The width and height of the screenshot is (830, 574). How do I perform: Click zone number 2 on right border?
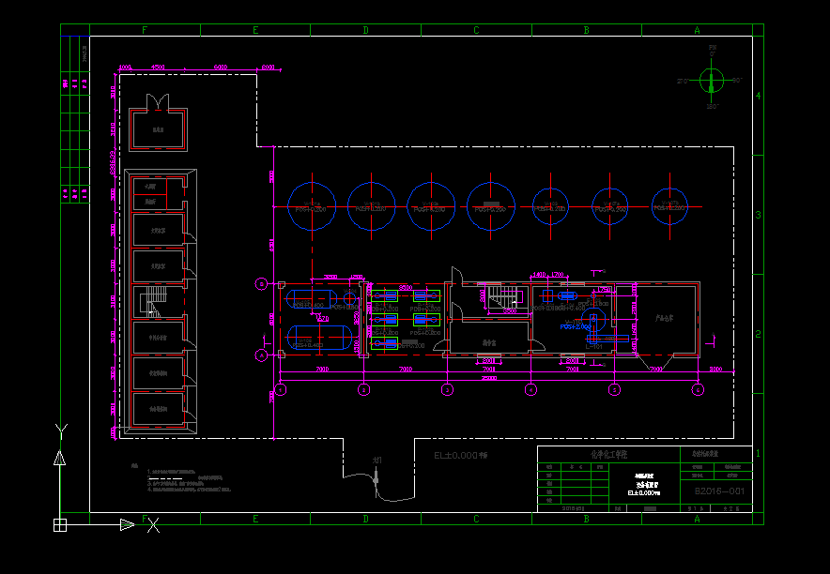(758, 334)
